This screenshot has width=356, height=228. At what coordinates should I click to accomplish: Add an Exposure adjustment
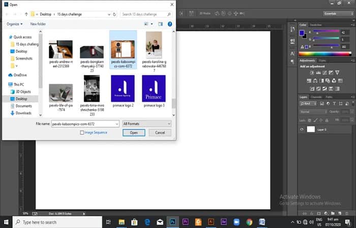(331, 72)
